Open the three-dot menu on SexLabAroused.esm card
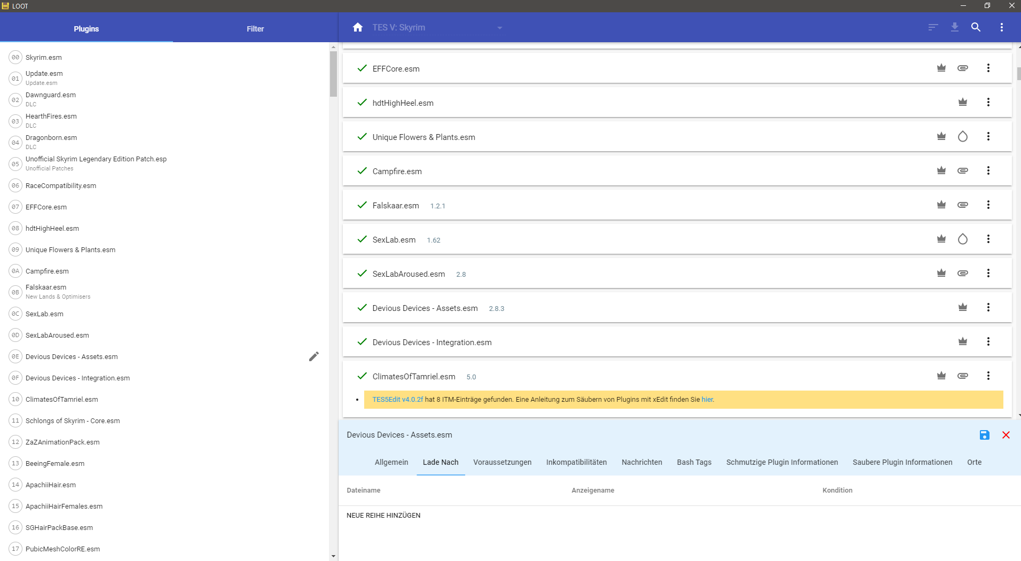 click(988, 273)
